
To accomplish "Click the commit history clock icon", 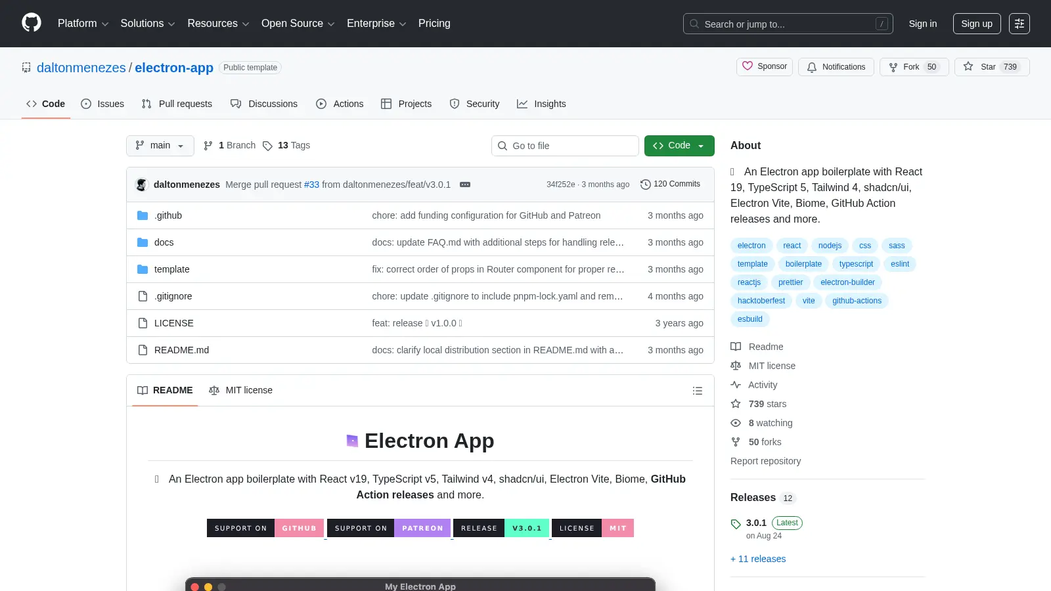I will (x=646, y=185).
